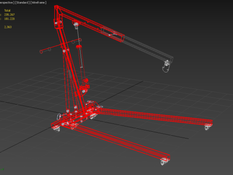Open the Wireframe display mode menu

[38, 2]
